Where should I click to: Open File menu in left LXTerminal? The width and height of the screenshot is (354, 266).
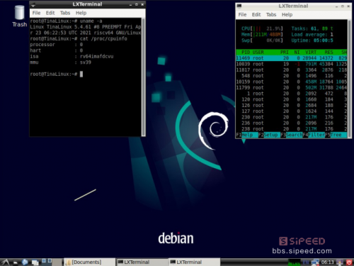point(36,13)
